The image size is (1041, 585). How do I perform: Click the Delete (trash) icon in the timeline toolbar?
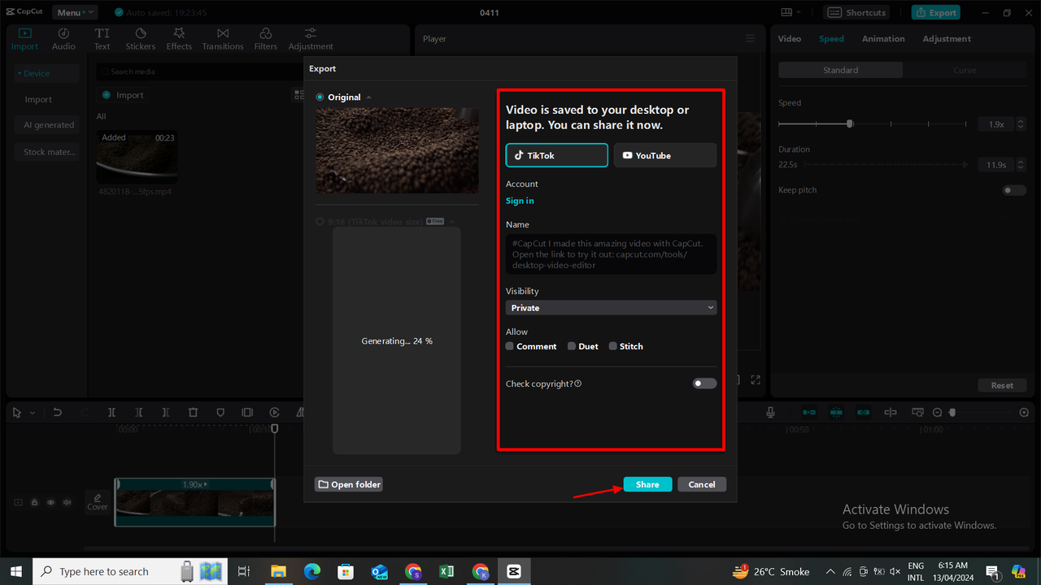click(193, 412)
